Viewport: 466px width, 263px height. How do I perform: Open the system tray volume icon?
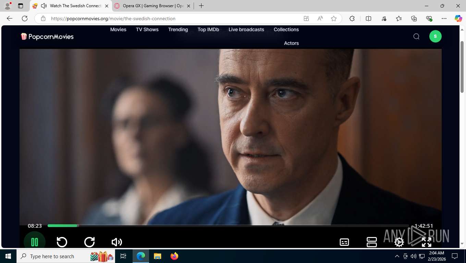coord(414,256)
